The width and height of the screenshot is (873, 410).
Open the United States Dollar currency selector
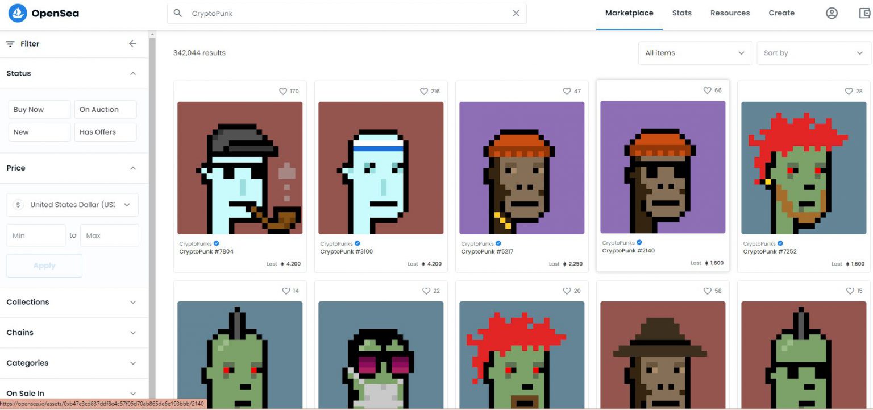tap(72, 204)
